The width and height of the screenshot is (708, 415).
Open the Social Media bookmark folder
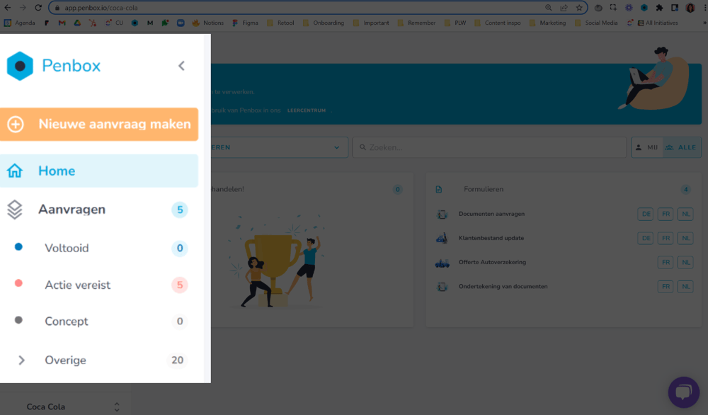(596, 23)
